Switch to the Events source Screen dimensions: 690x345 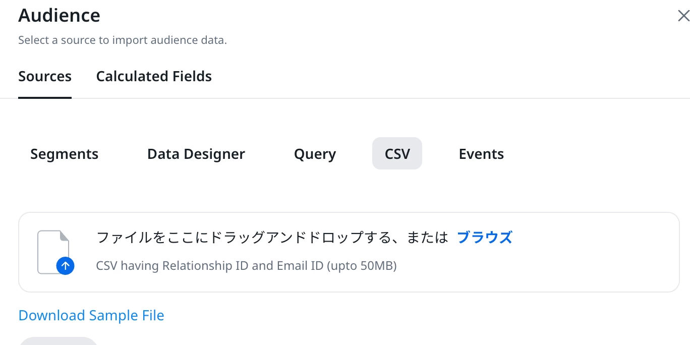[481, 154]
